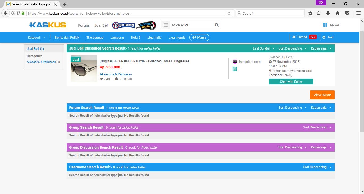
Task: Expand the Kategori dropdown
Action: tap(36, 38)
